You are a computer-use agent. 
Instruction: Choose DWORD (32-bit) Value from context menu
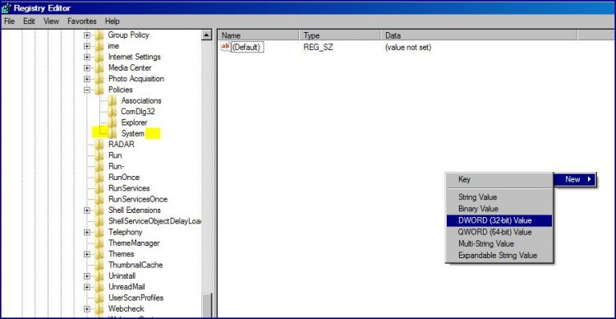tap(499, 220)
